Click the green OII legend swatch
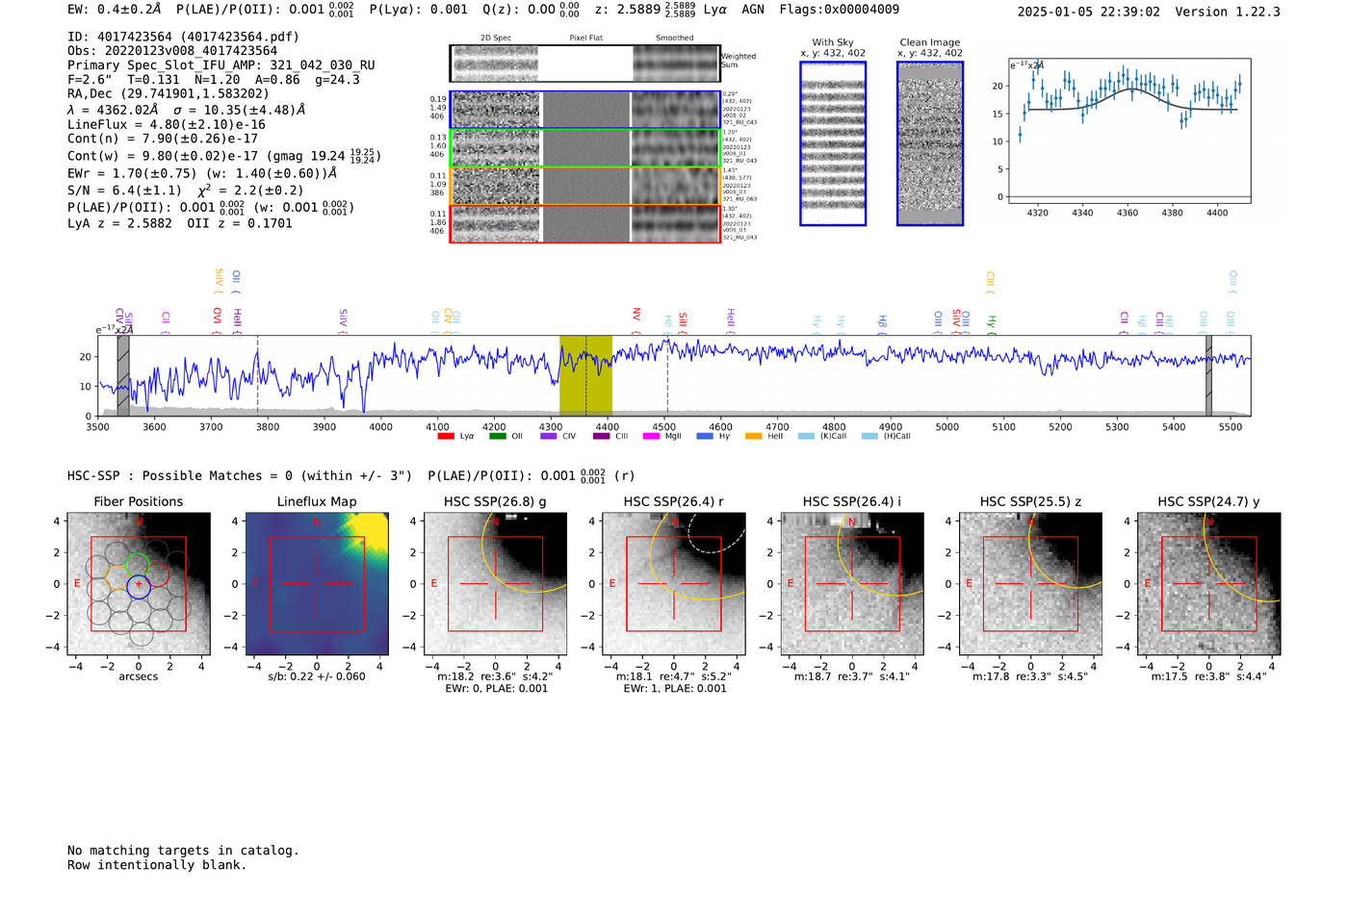This screenshot has width=1348, height=917. (497, 436)
